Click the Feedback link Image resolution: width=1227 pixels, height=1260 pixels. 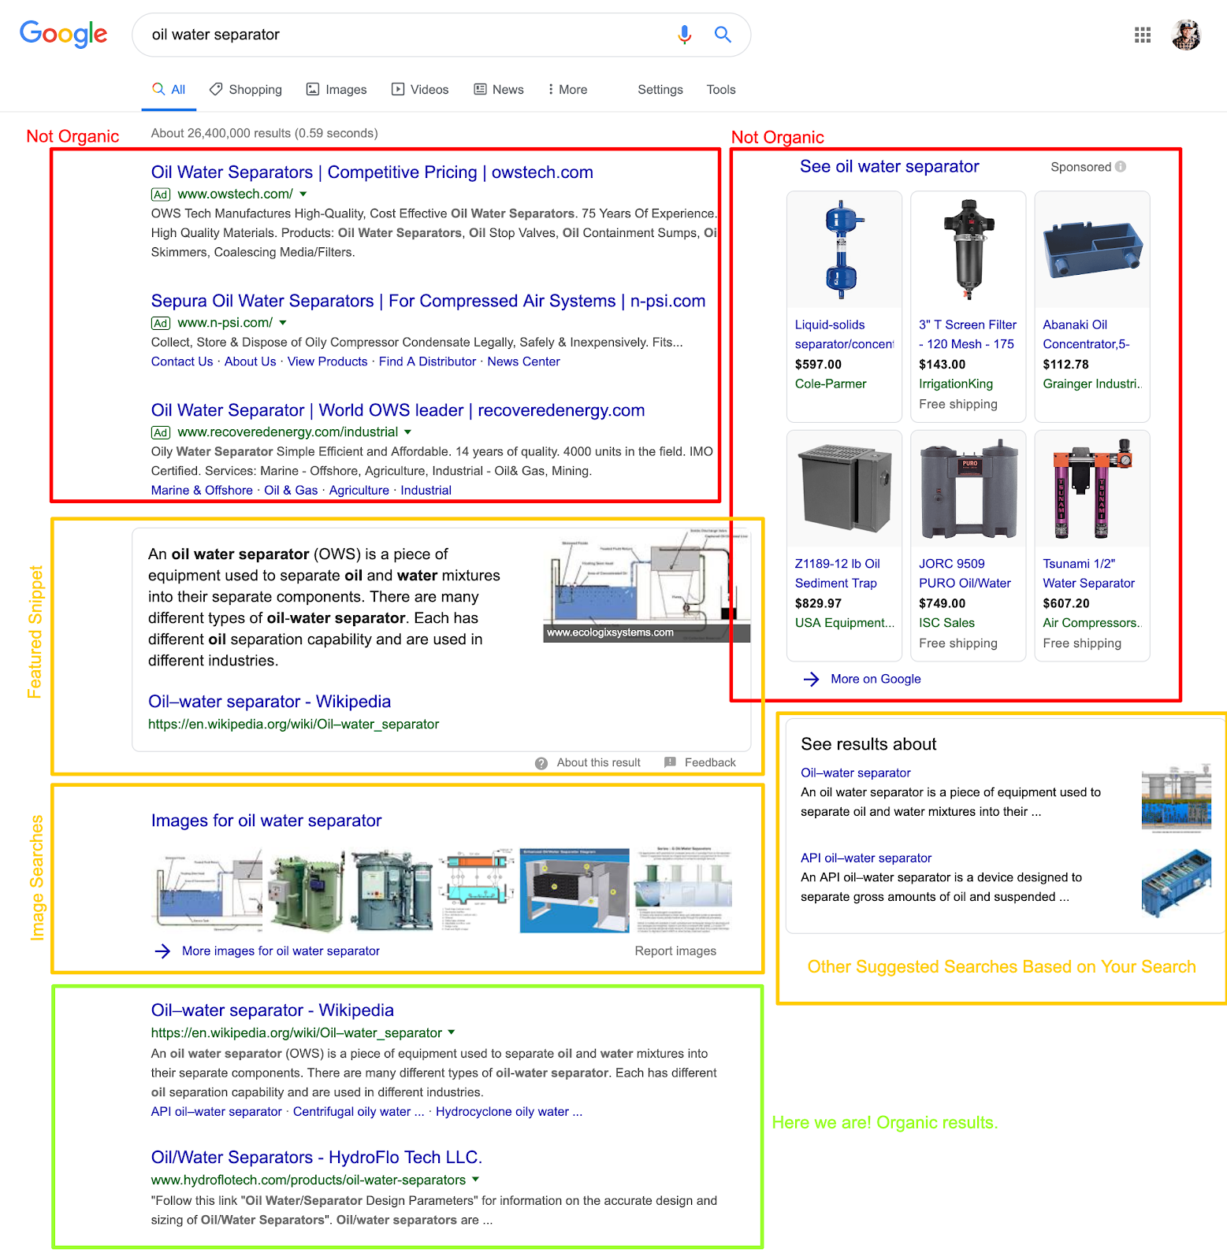point(710,763)
